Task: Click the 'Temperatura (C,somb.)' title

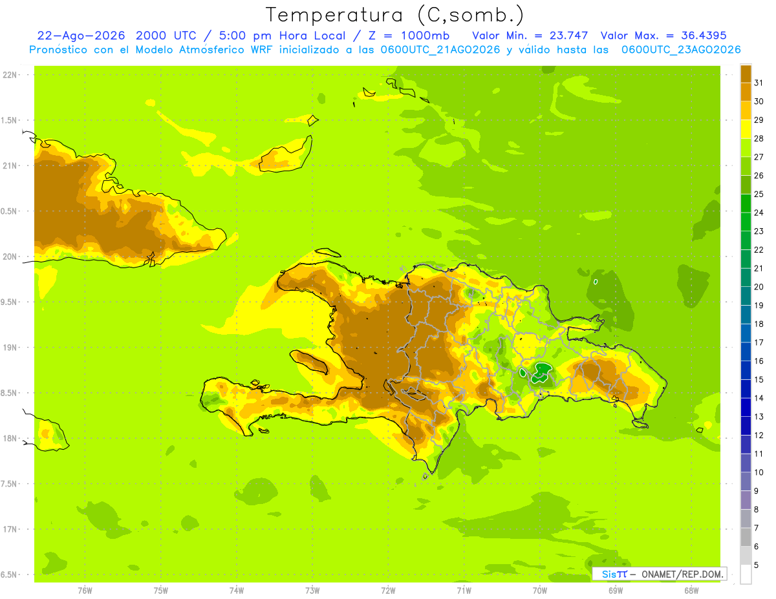Action: click(x=394, y=15)
